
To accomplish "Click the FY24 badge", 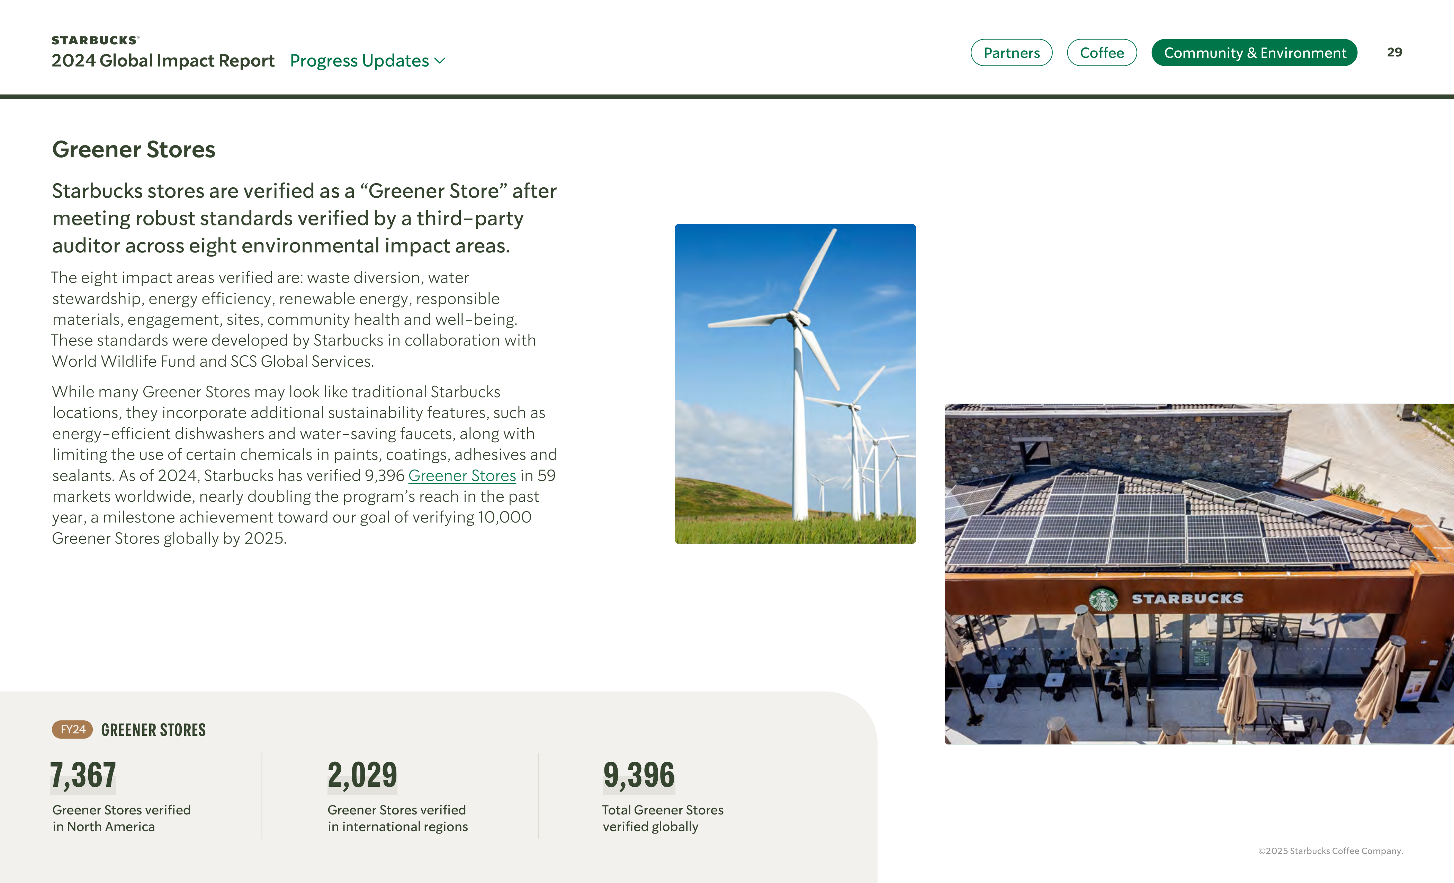I will [73, 730].
